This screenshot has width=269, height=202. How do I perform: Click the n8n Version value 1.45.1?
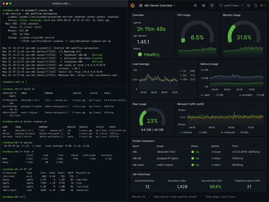(143, 42)
